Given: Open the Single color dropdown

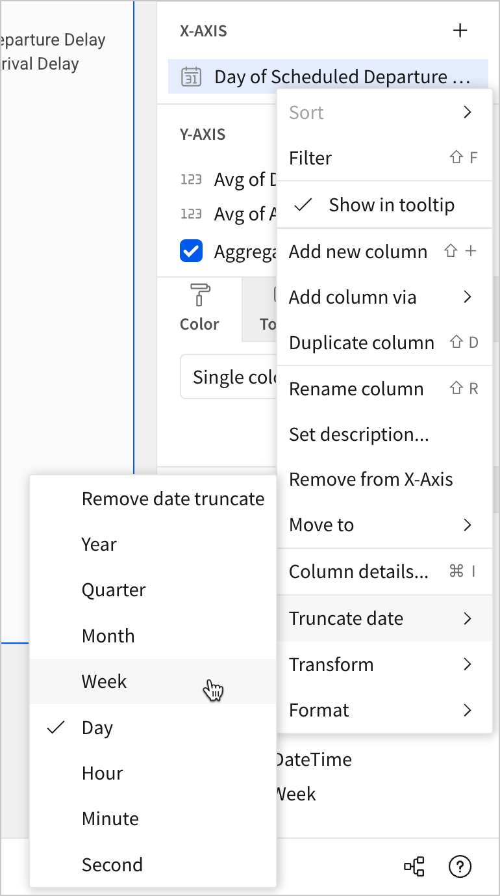Looking at the screenshot, I should [x=229, y=377].
